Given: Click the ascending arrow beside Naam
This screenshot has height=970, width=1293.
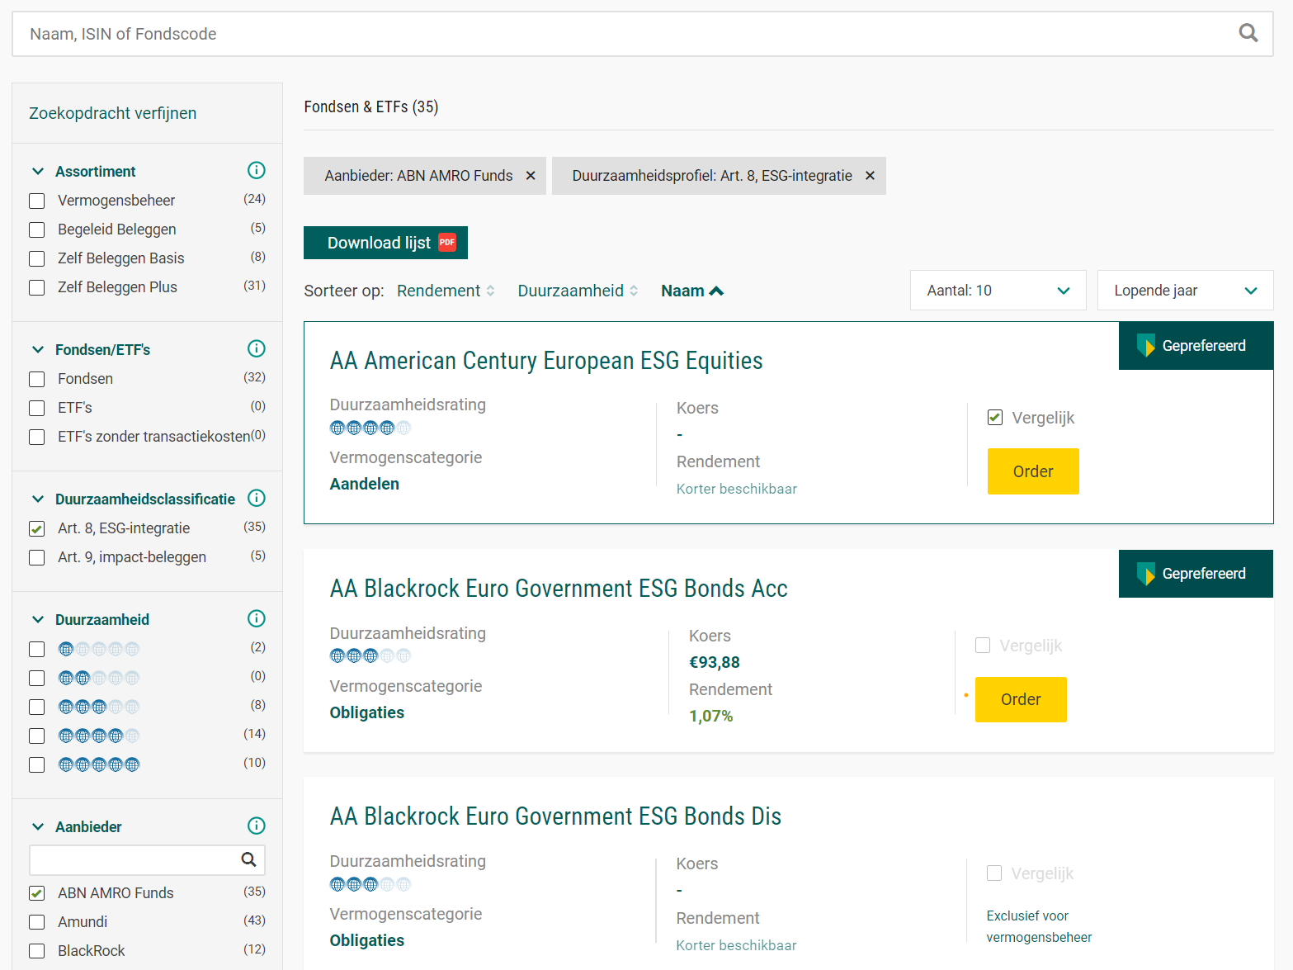Looking at the screenshot, I should (716, 291).
